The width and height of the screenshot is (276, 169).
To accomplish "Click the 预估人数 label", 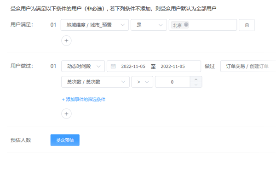I will point(21,140).
